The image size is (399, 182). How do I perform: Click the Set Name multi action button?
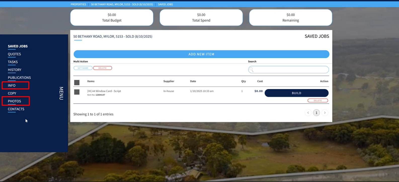[83, 68]
